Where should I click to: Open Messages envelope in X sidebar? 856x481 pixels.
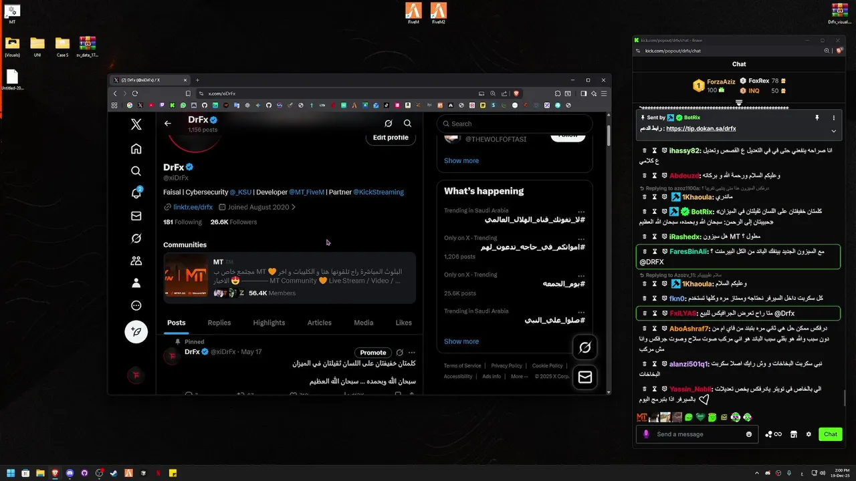coord(136,216)
